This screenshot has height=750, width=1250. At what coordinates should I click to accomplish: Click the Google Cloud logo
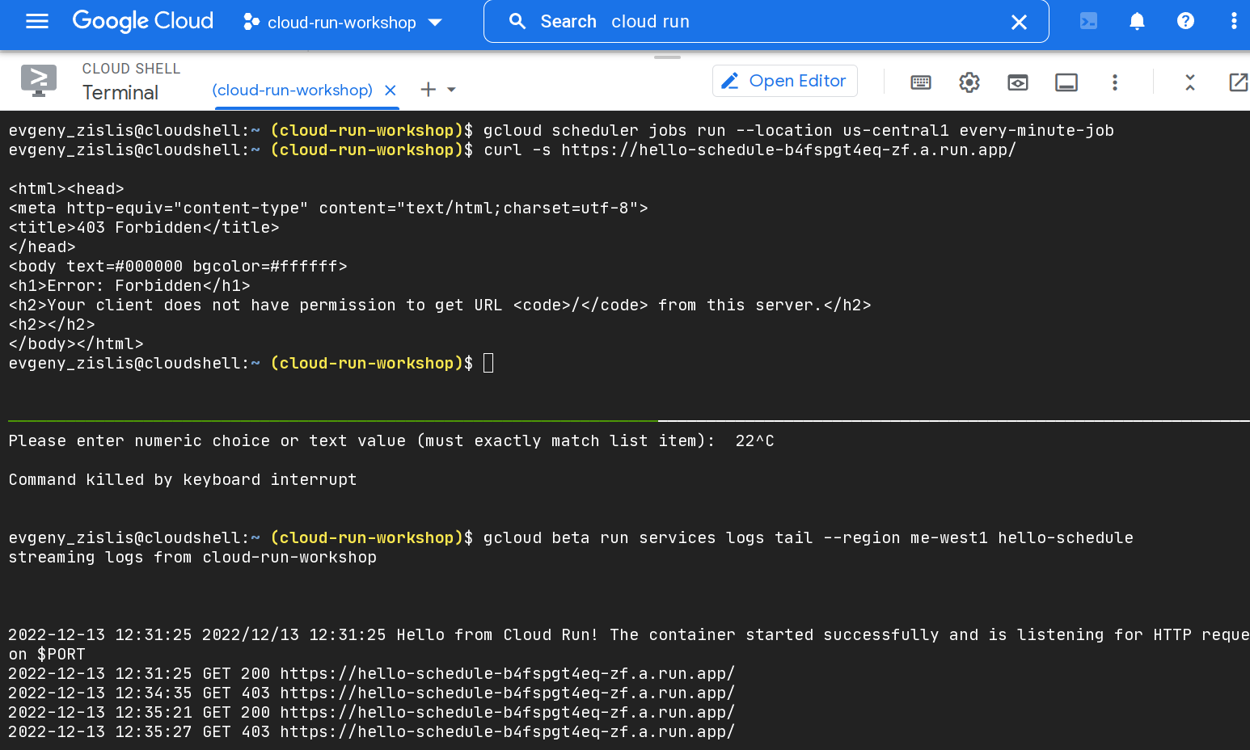pyautogui.click(x=143, y=21)
